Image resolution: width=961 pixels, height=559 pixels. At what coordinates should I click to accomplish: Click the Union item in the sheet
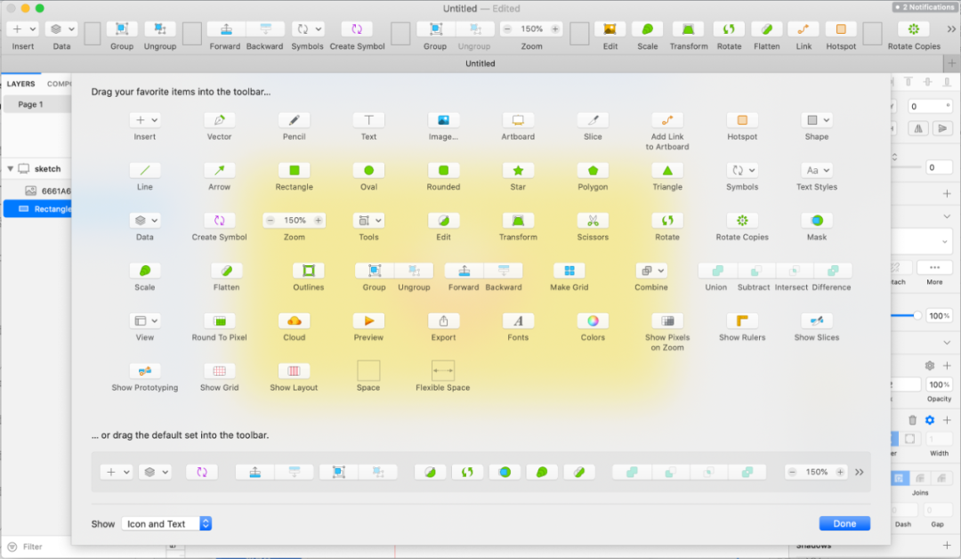[716, 271]
